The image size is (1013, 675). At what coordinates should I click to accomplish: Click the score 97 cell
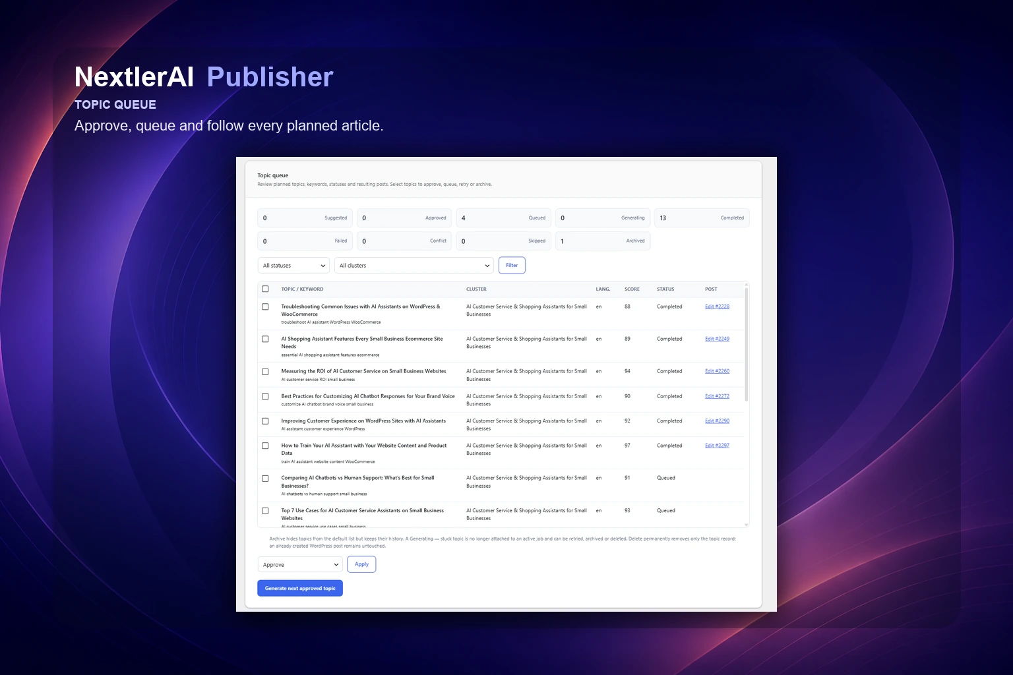point(627,446)
